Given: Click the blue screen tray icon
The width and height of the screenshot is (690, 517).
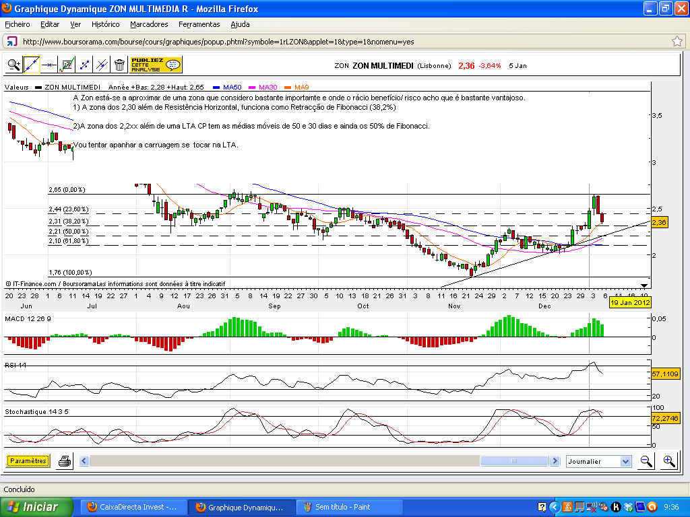Looking at the screenshot, I should (640, 508).
